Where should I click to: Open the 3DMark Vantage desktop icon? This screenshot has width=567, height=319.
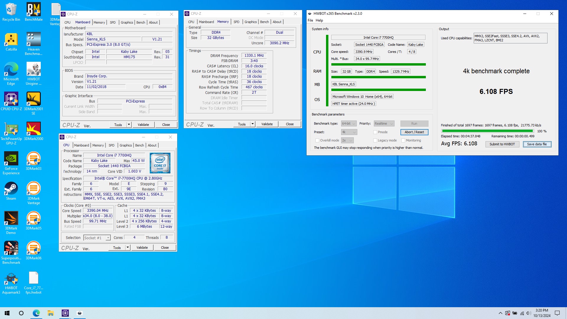(x=34, y=193)
